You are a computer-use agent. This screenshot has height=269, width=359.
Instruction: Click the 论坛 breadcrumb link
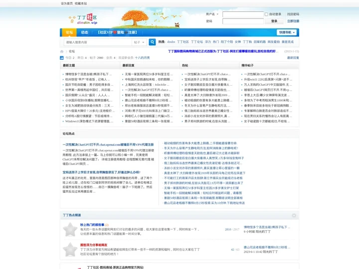click(x=72, y=51)
